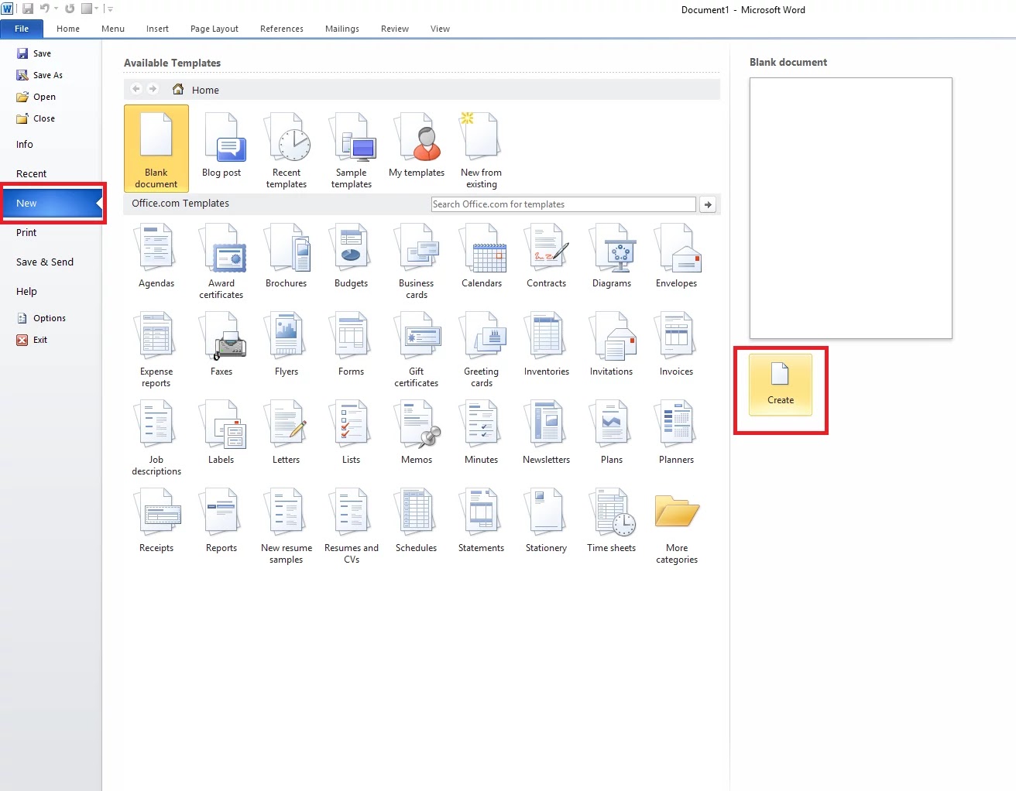Open the Labels template category

(x=221, y=433)
